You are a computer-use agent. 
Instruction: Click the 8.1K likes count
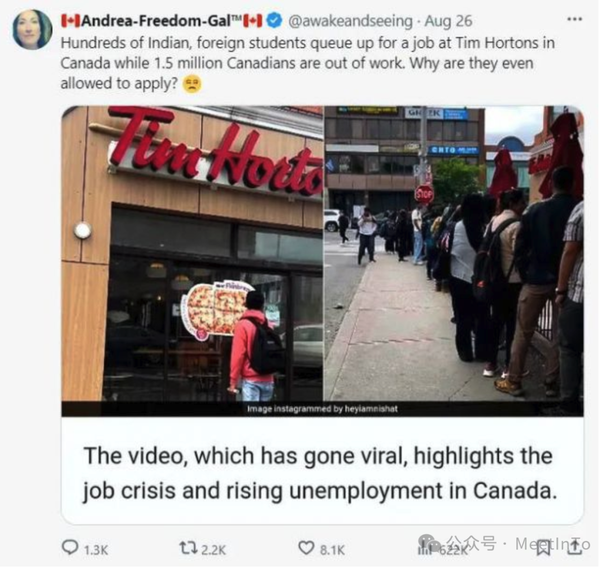[332, 550]
